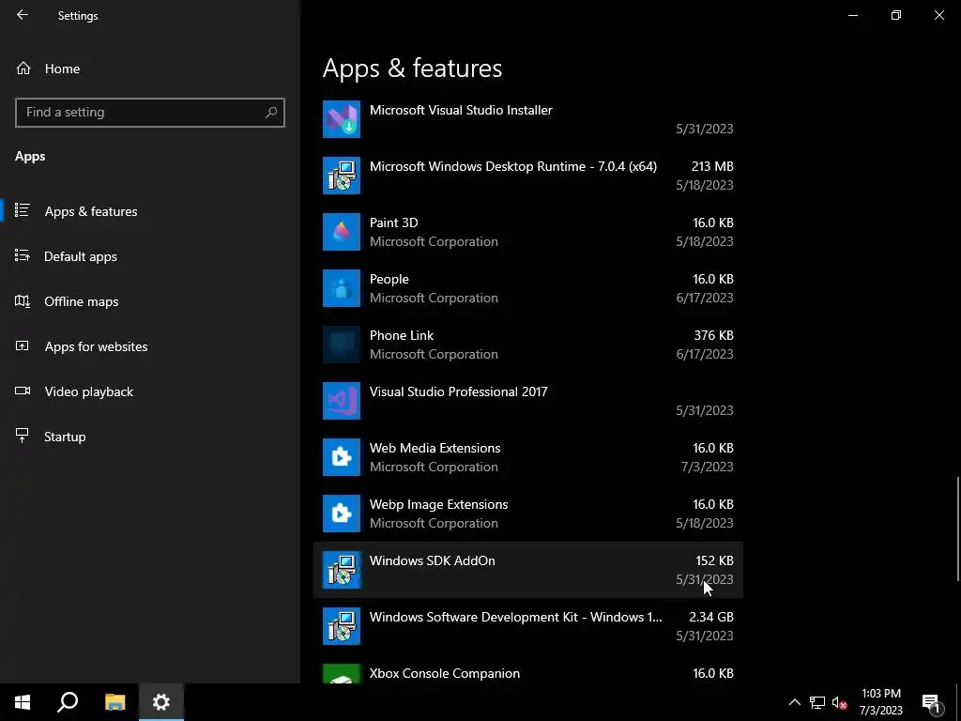Click the Webp Image Extensions icon
The image size is (961, 721).
point(342,514)
